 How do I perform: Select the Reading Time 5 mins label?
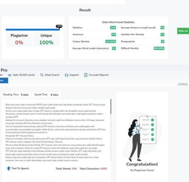tap(16, 95)
